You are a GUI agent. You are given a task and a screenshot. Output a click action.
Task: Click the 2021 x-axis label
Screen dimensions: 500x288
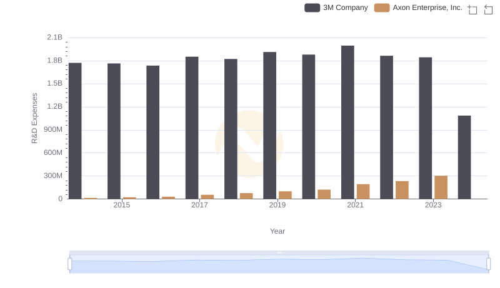click(x=355, y=205)
